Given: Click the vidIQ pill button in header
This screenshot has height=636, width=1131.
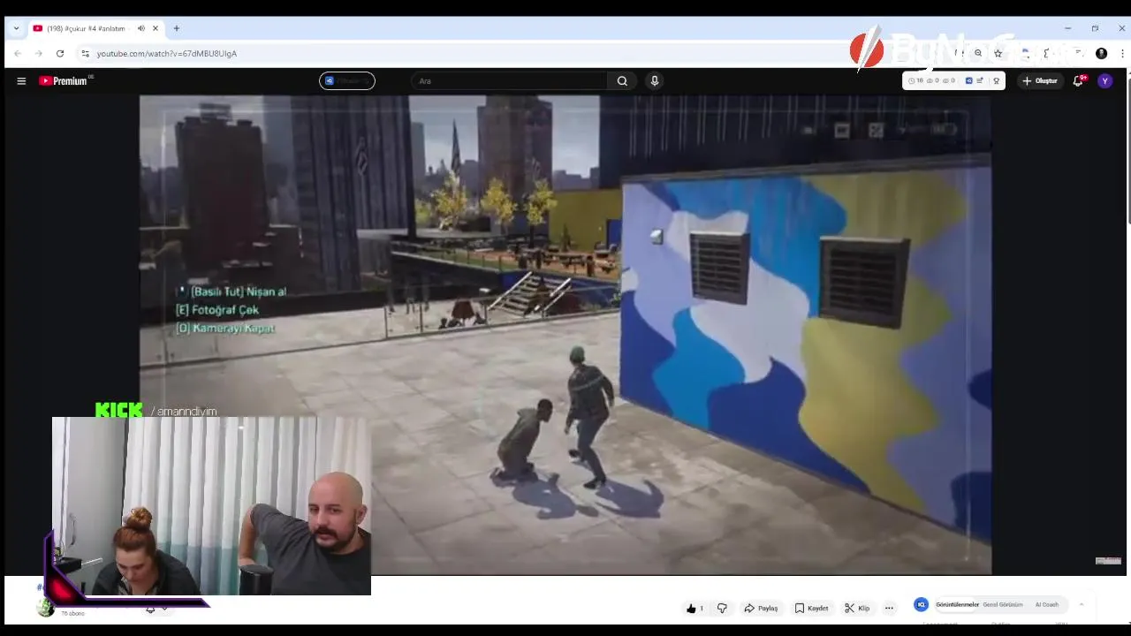Looking at the screenshot, I should click(x=347, y=81).
